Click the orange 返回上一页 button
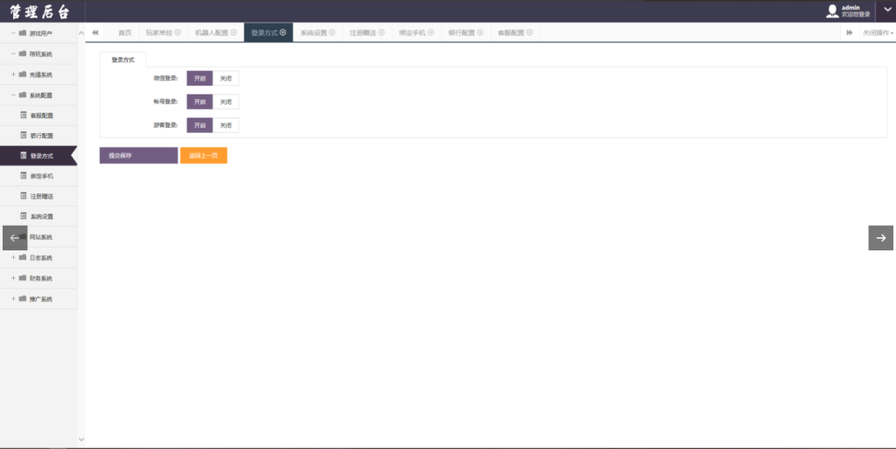Image resolution: width=896 pixels, height=449 pixels. click(x=203, y=155)
